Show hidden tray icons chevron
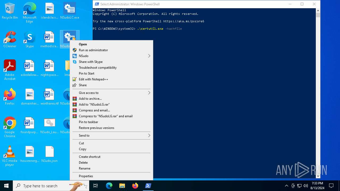The height and width of the screenshot is (191, 340). click(x=286, y=186)
